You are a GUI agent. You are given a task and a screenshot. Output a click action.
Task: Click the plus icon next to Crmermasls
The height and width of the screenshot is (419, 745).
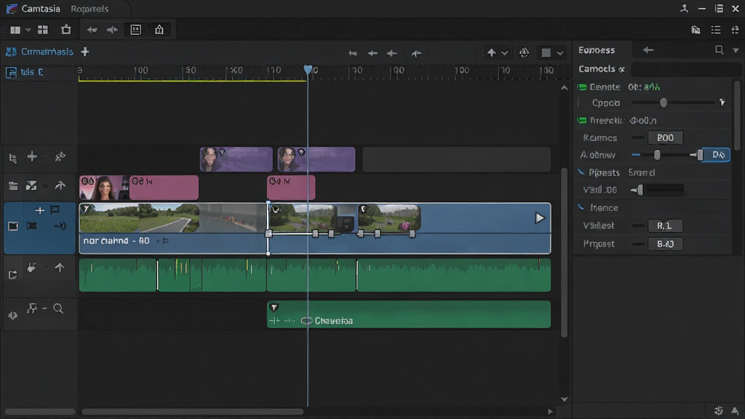[x=85, y=52]
